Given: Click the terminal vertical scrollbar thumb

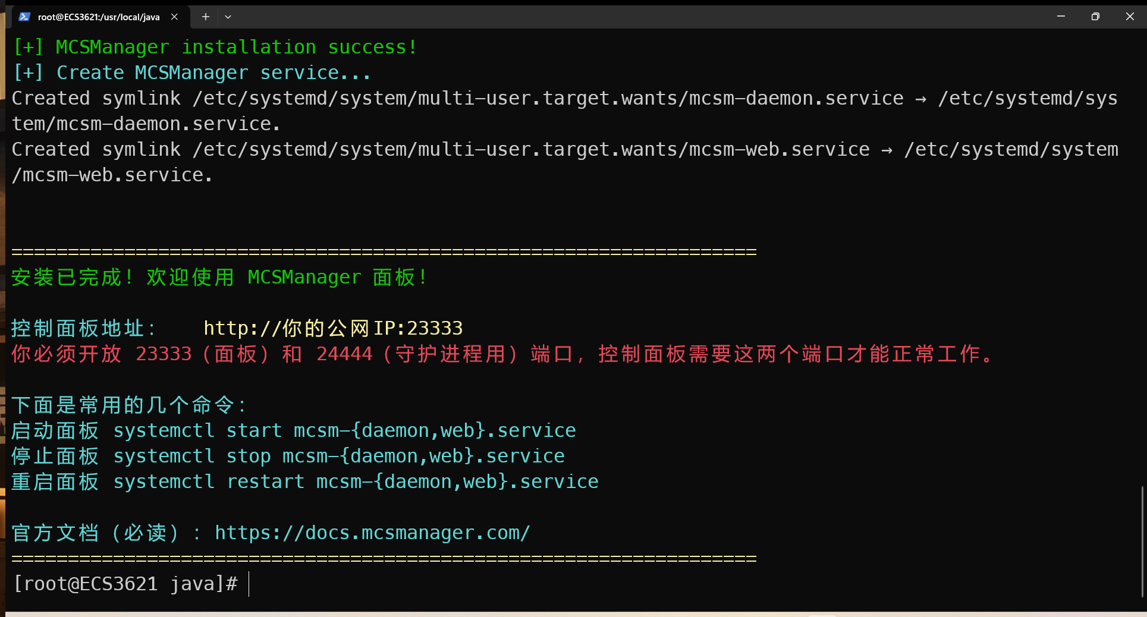Looking at the screenshot, I should (1142, 542).
